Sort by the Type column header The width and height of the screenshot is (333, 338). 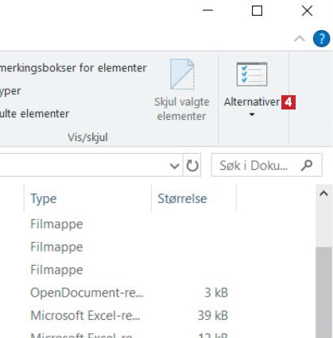click(87, 198)
